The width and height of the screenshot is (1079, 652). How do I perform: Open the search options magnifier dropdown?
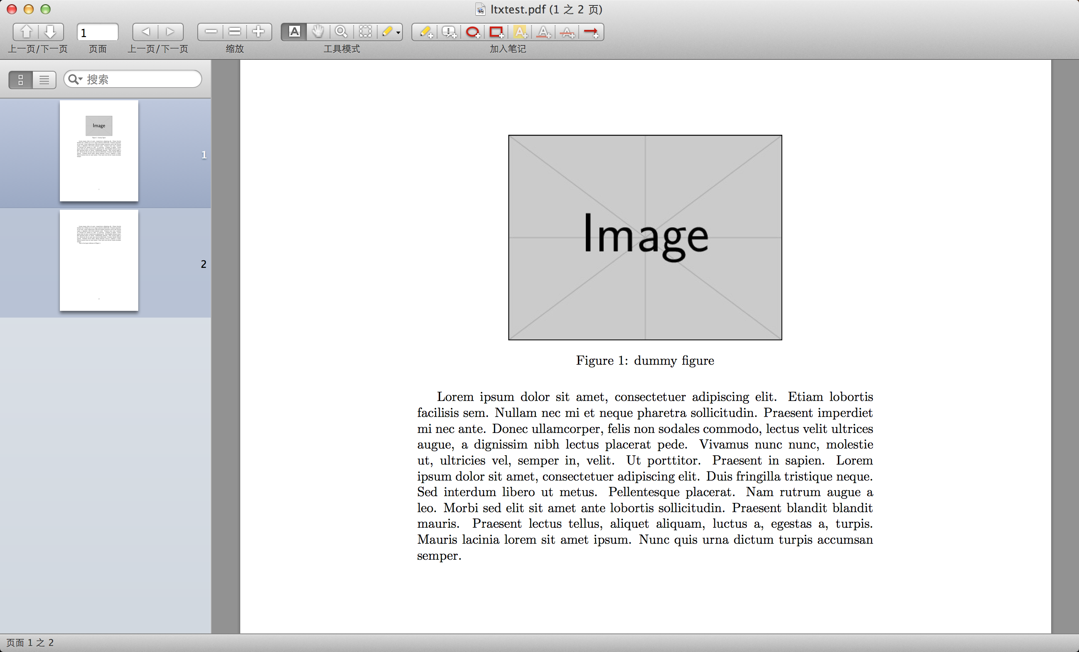pyautogui.click(x=75, y=79)
